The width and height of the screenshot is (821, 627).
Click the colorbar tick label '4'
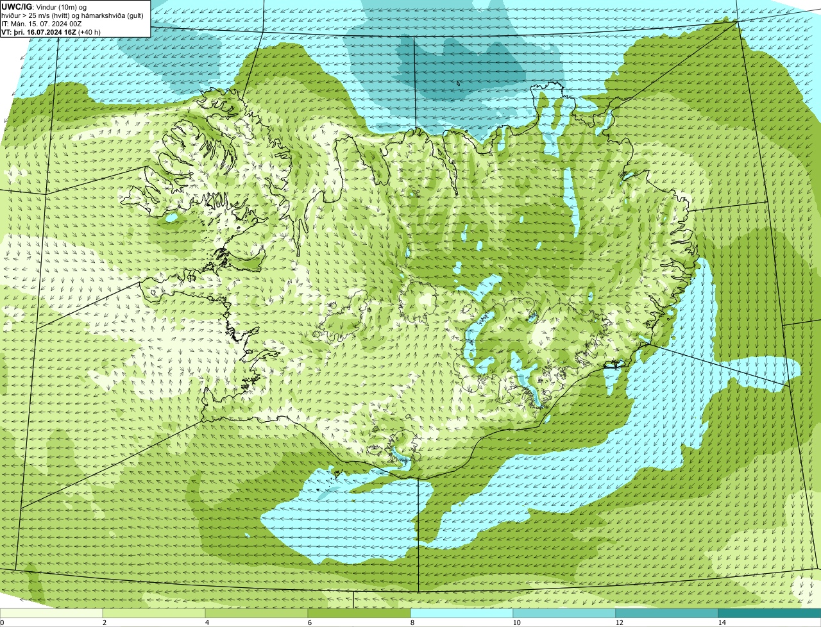point(207,623)
